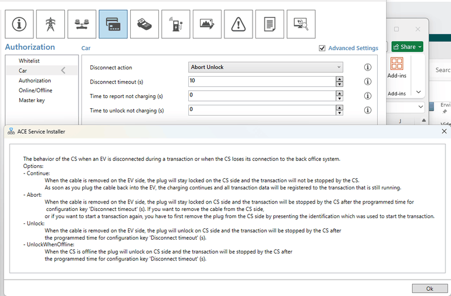This screenshot has height=296, width=451.
Task: Open the warning triangle section
Action: [x=238, y=24]
